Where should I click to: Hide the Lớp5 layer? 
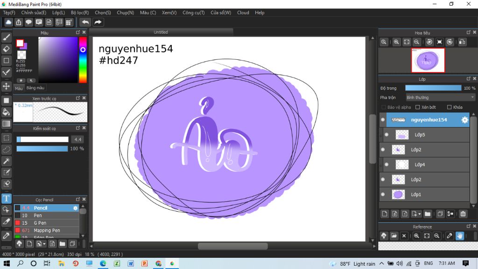click(x=387, y=135)
